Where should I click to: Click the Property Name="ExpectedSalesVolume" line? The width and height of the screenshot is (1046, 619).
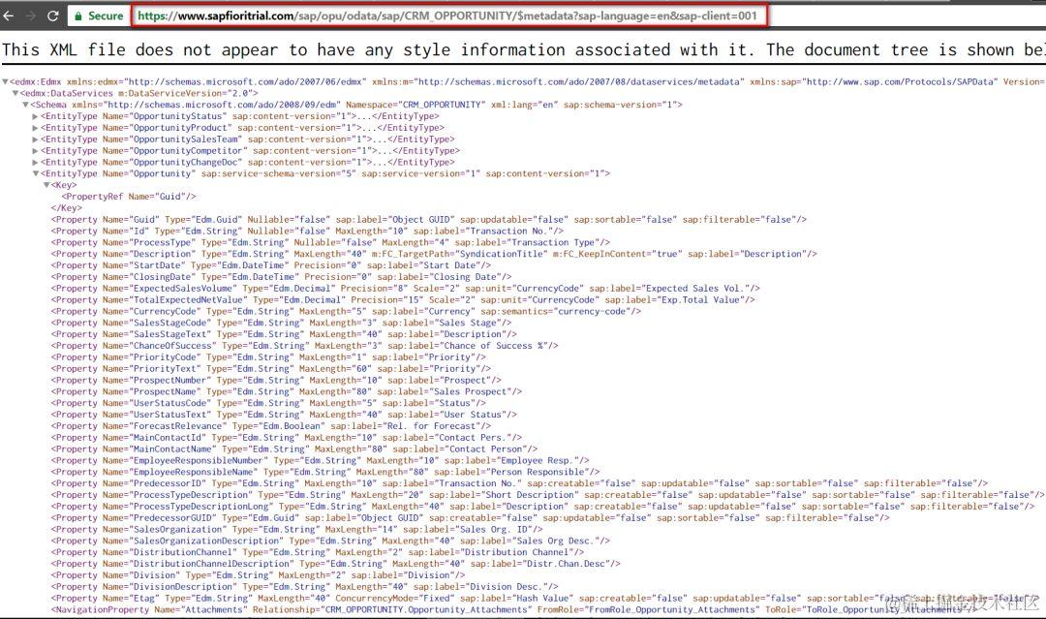406,288
